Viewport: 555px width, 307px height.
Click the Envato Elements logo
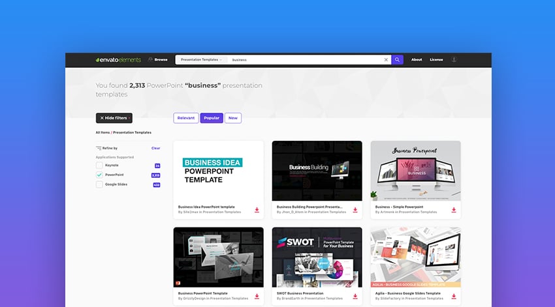(x=118, y=60)
